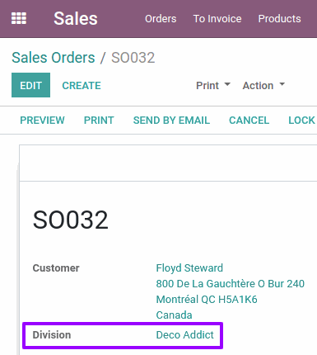Screen dimensions: 317x355
Task: Click the EDIT button
Action: [x=30, y=85]
